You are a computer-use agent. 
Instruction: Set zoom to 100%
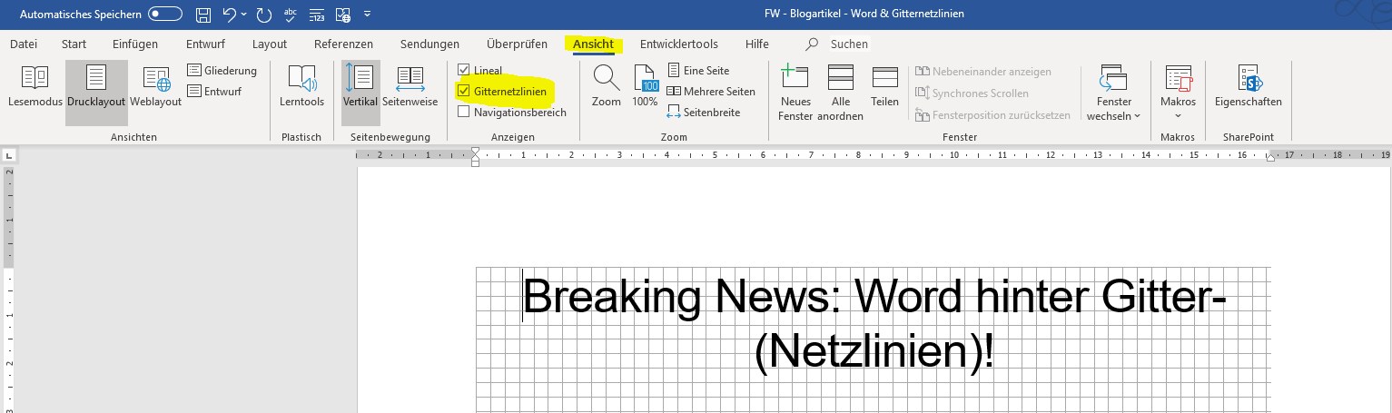coord(645,87)
